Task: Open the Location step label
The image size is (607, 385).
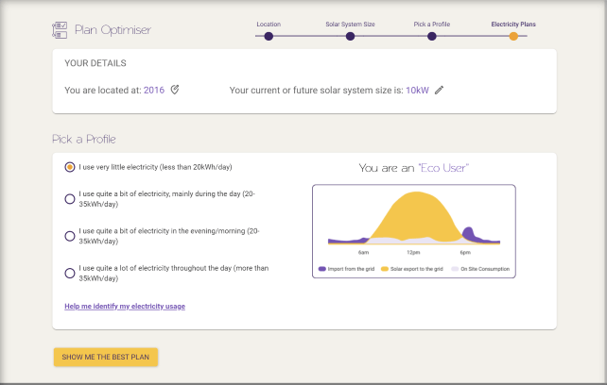Action: click(269, 22)
